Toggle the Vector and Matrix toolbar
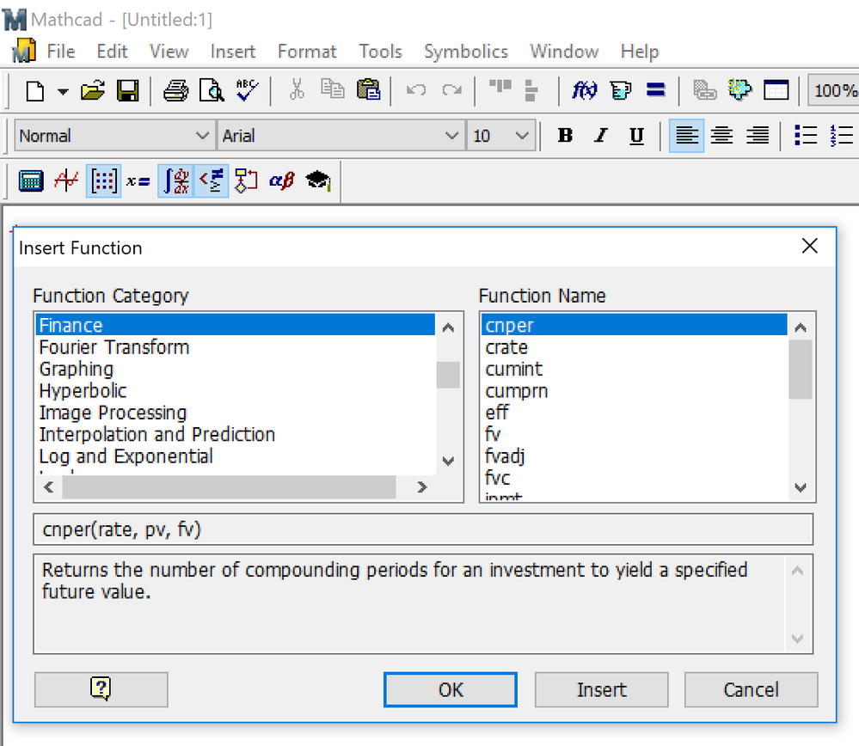This screenshot has width=859, height=746. [x=103, y=180]
